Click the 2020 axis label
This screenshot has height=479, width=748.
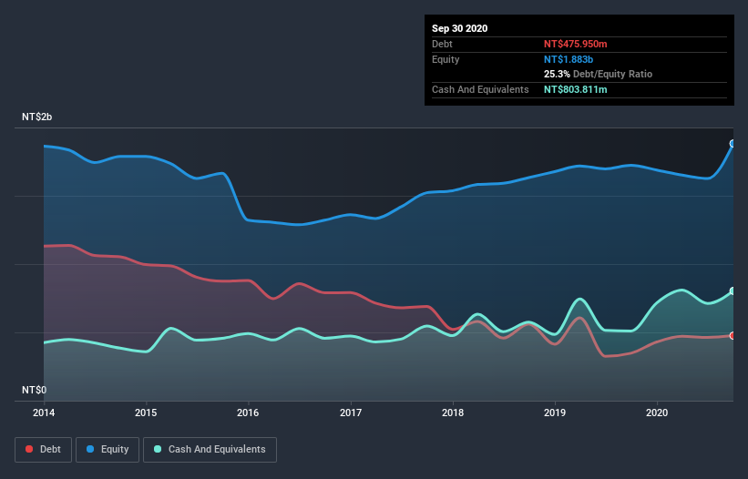657,413
